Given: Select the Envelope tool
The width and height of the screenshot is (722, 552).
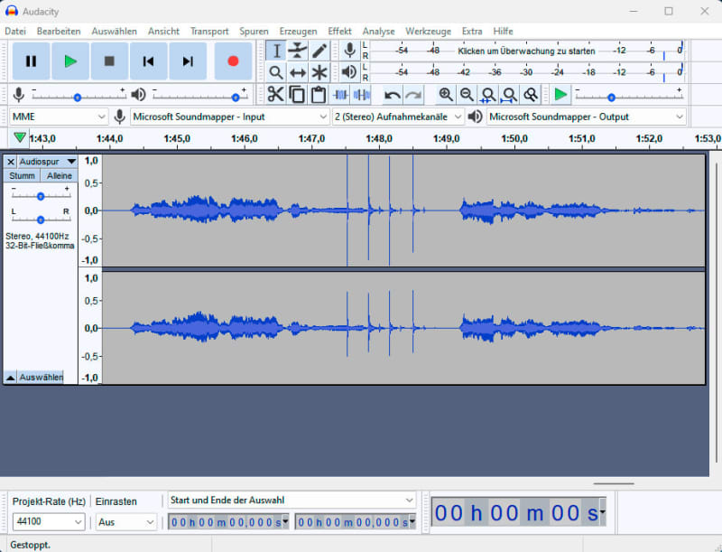Looking at the screenshot, I should (298, 51).
